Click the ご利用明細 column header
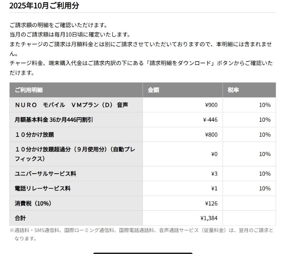 pyautogui.click(x=29, y=90)
